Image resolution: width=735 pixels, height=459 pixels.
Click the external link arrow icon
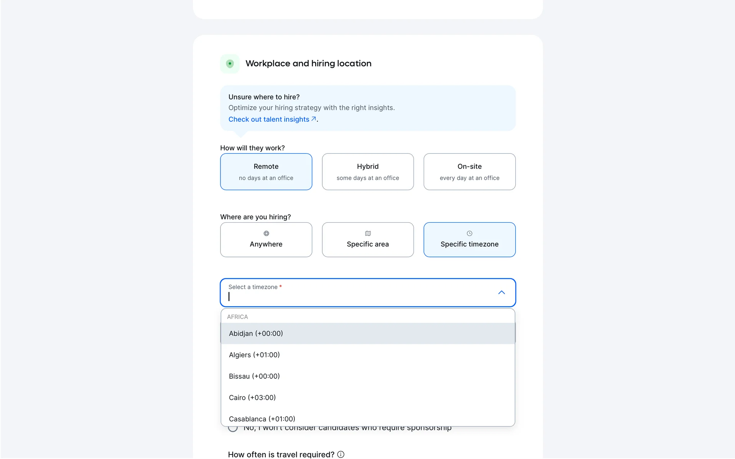314,119
